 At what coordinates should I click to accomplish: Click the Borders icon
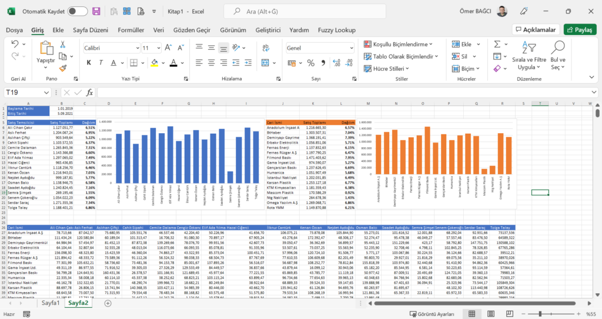click(x=133, y=62)
